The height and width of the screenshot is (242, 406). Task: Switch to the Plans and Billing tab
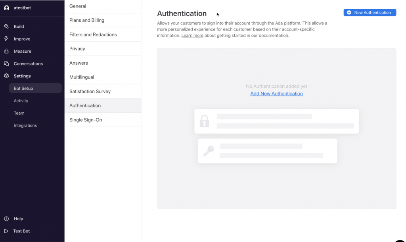coord(103,20)
